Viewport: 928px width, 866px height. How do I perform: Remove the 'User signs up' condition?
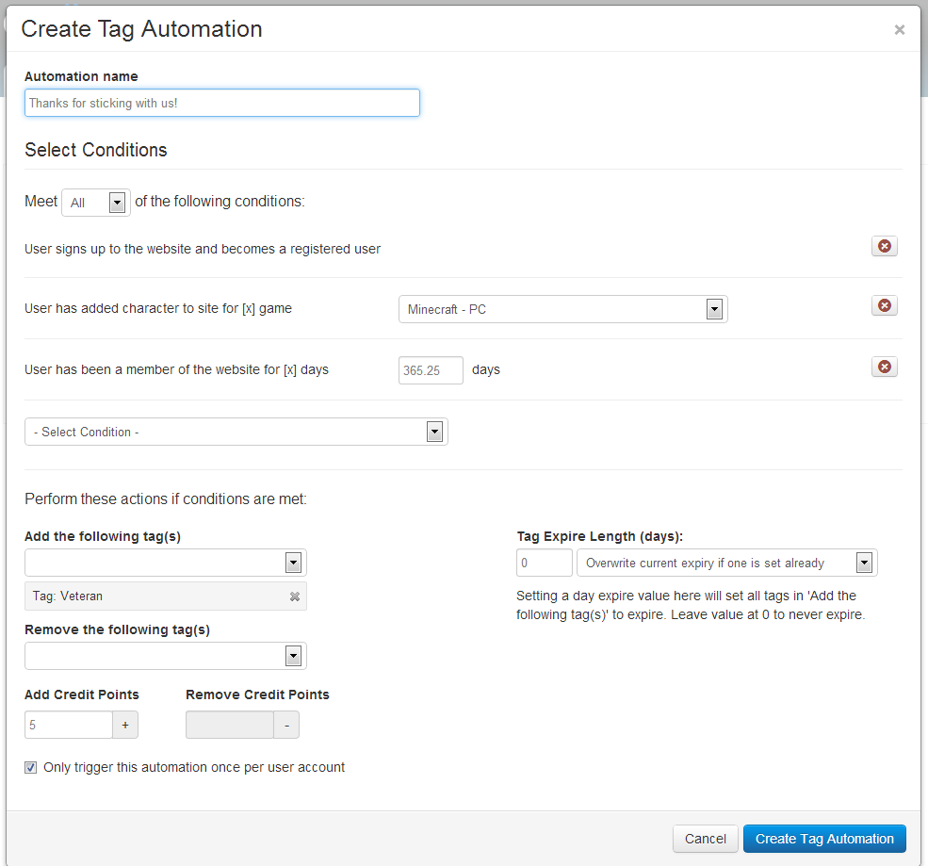pos(884,247)
